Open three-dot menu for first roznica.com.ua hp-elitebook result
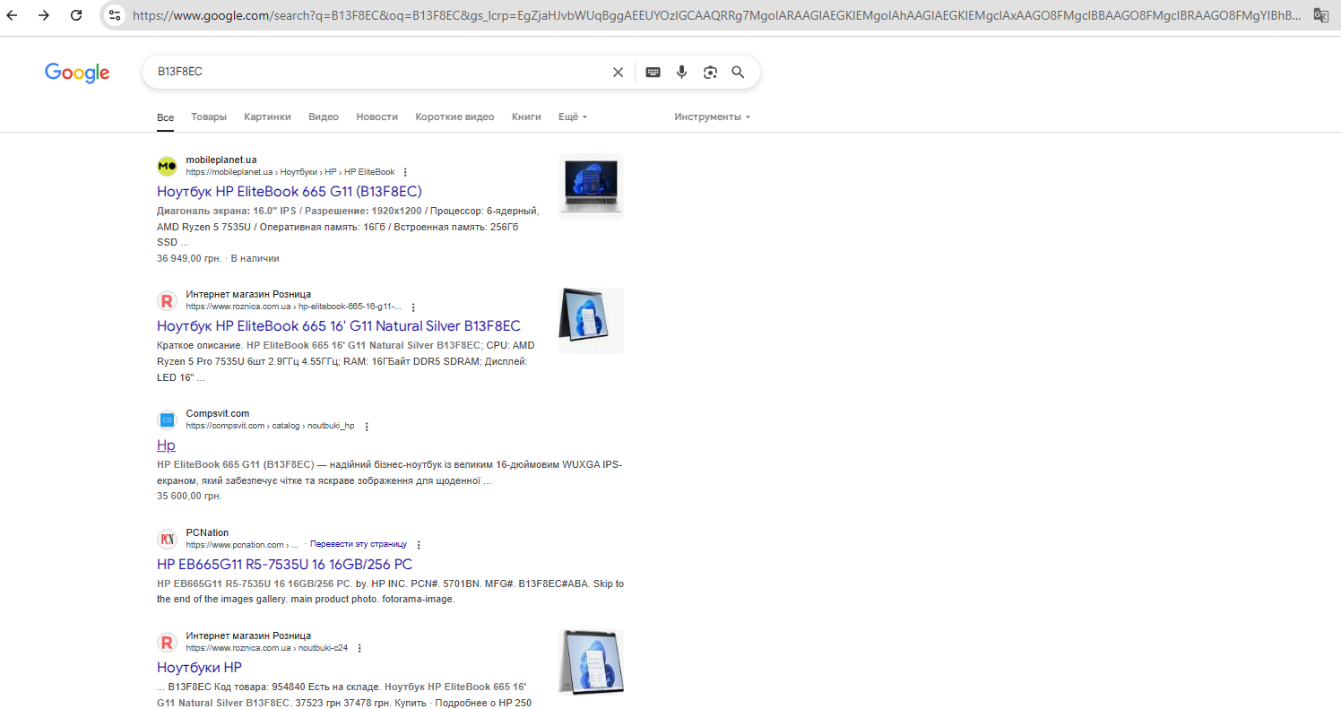The height and width of the screenshot is (709, 1341). pyautogui.click(x=413, y=307)
